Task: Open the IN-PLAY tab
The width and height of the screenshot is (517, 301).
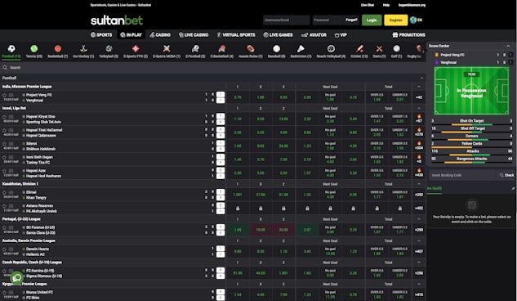Action: click(x=131, y=34)
